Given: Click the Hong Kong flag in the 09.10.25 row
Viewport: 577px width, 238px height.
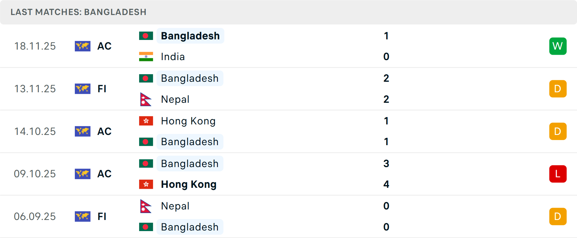Looking at the screenshot, I should tap(146, 185).
